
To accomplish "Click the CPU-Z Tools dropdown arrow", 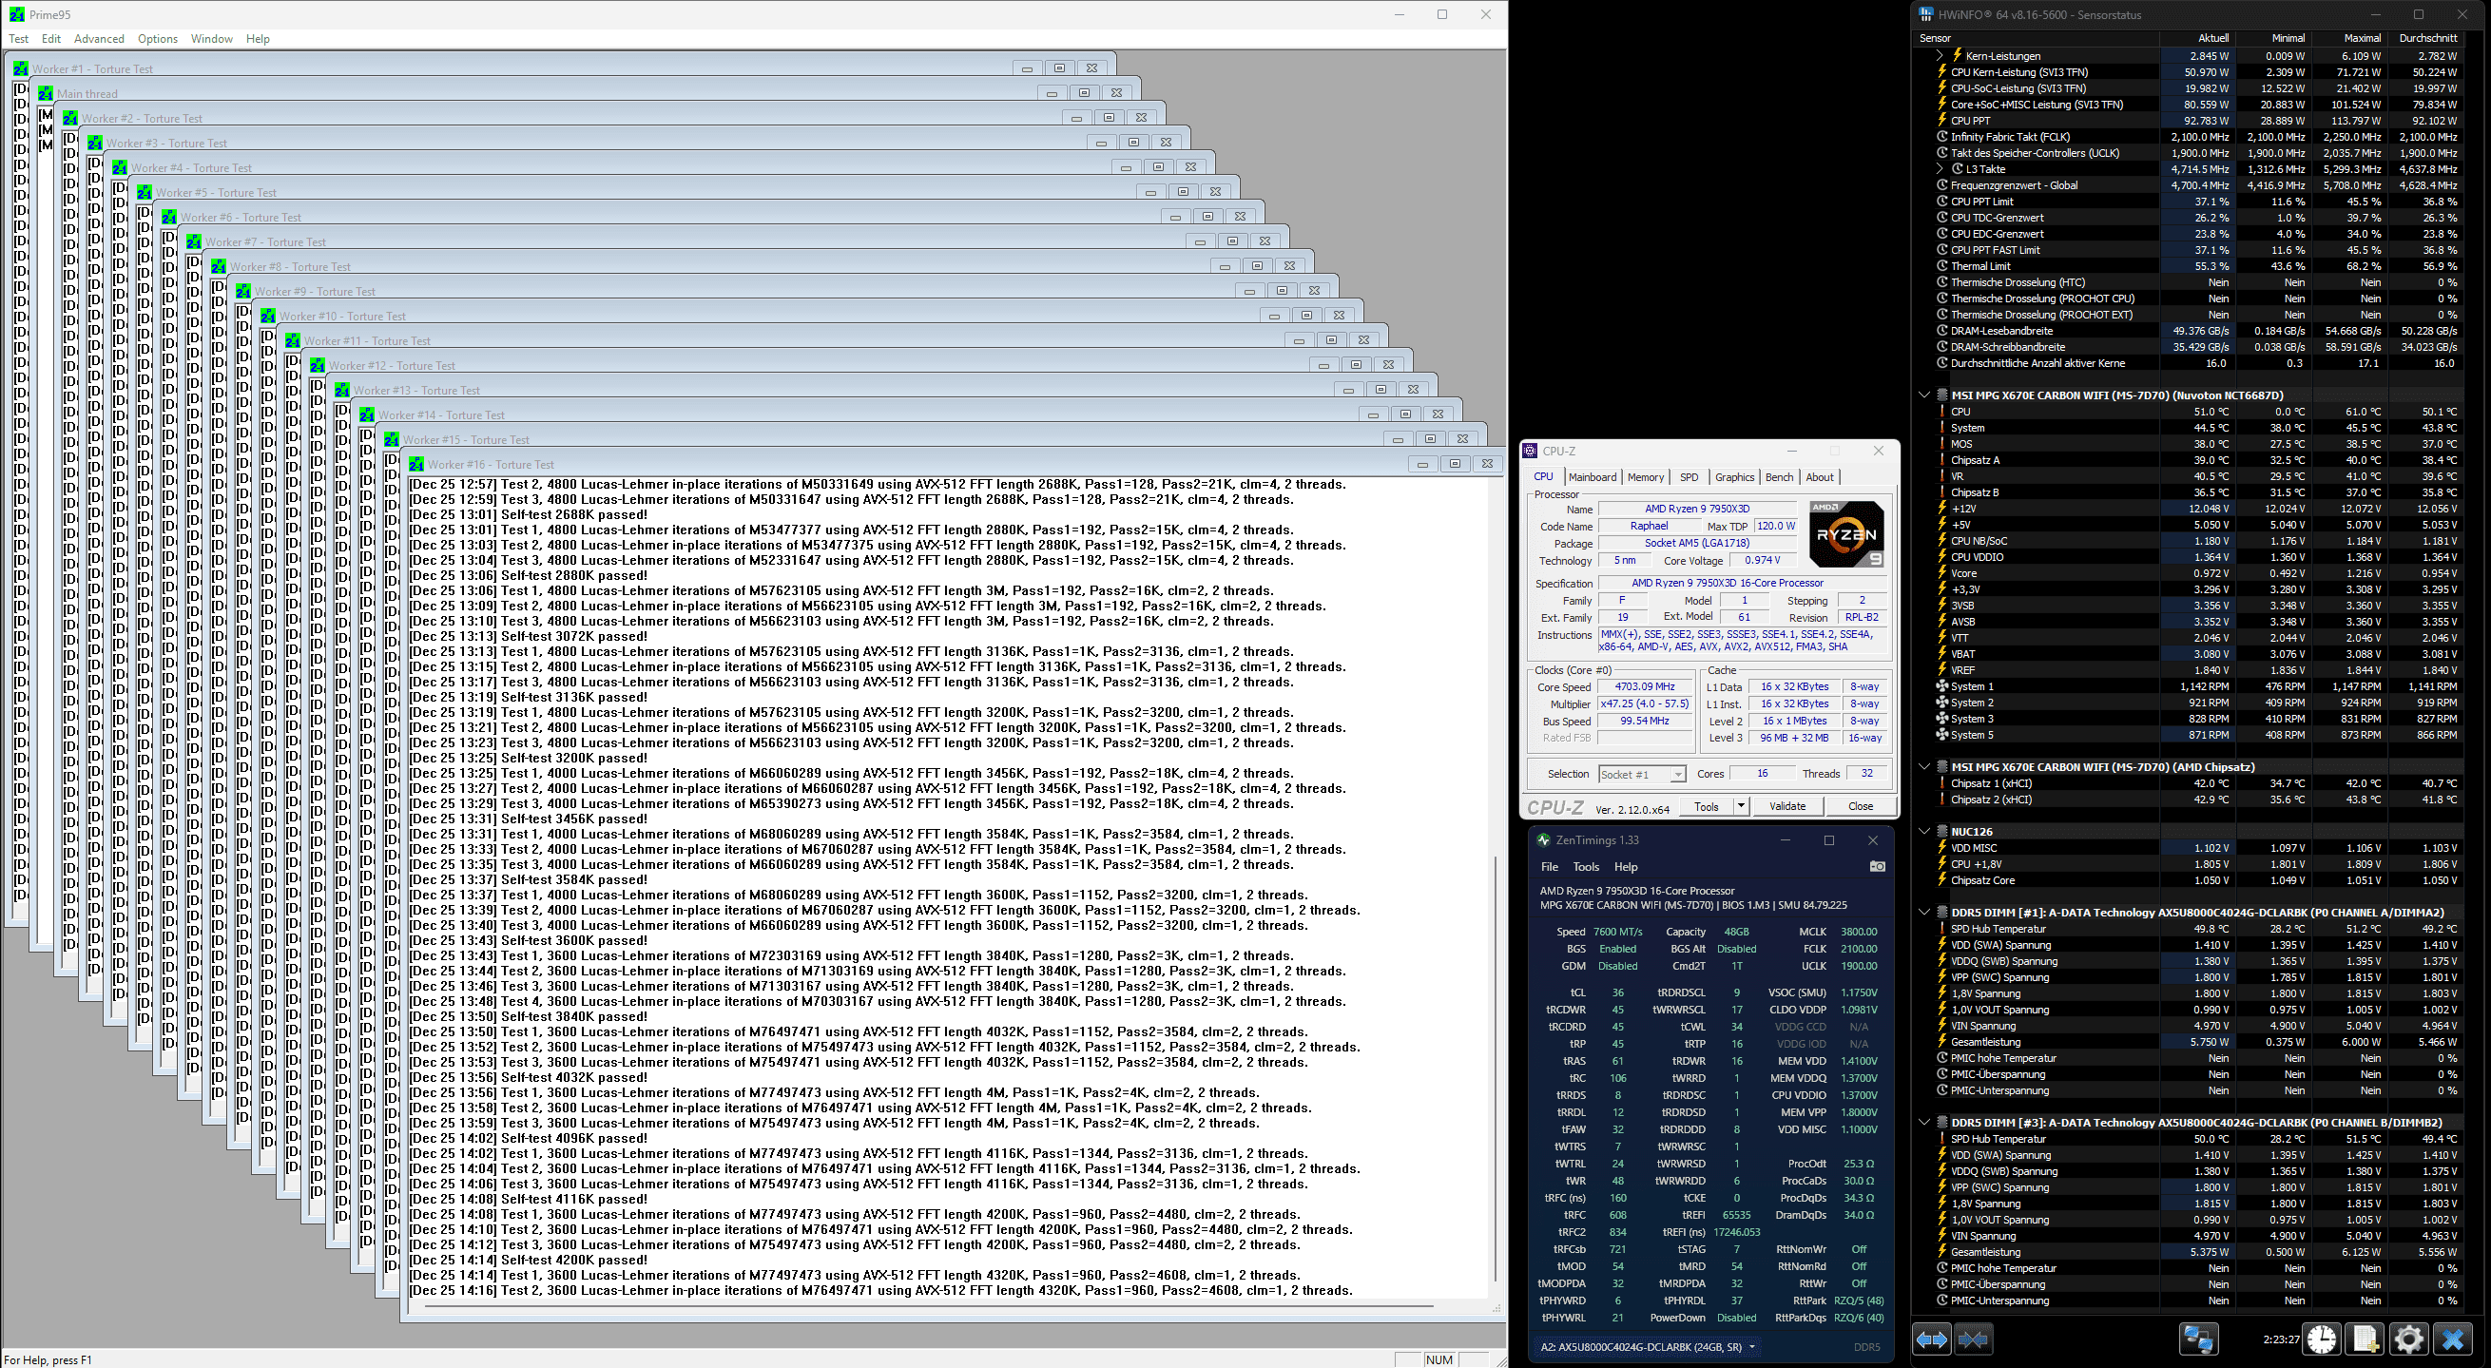I will [1741, 806].
